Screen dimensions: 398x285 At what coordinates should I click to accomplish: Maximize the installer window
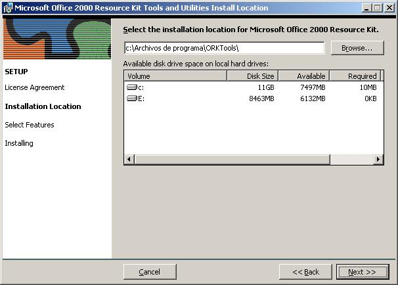[376, 8]
